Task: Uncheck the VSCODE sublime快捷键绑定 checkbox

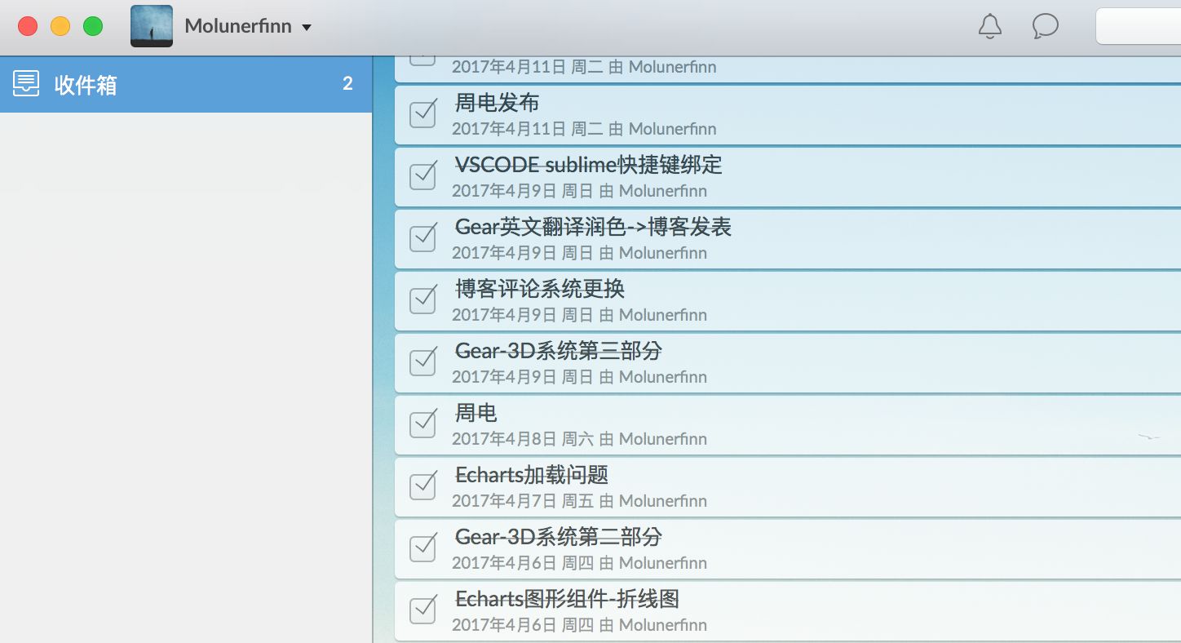Action: (x=422, y=175)
